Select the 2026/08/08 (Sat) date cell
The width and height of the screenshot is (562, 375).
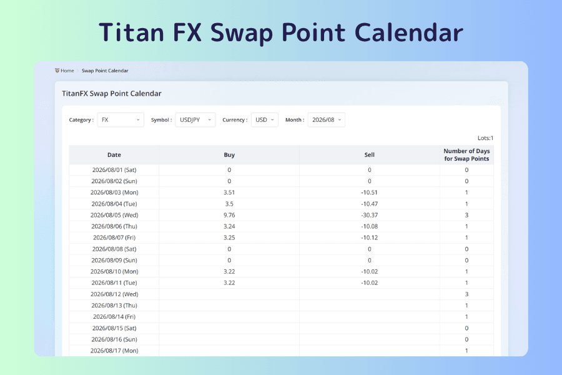[x=114, y=249]
